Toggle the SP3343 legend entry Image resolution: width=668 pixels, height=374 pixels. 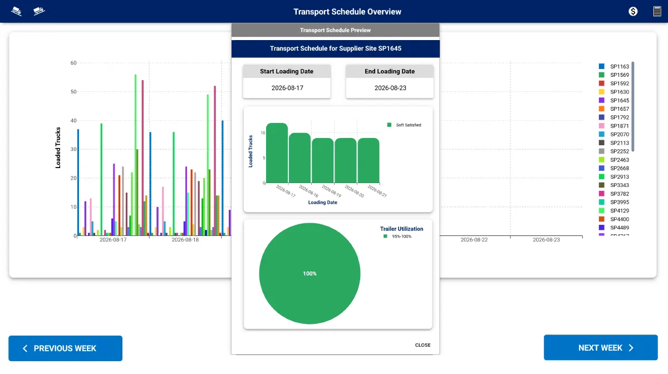(x=614, y=185)
